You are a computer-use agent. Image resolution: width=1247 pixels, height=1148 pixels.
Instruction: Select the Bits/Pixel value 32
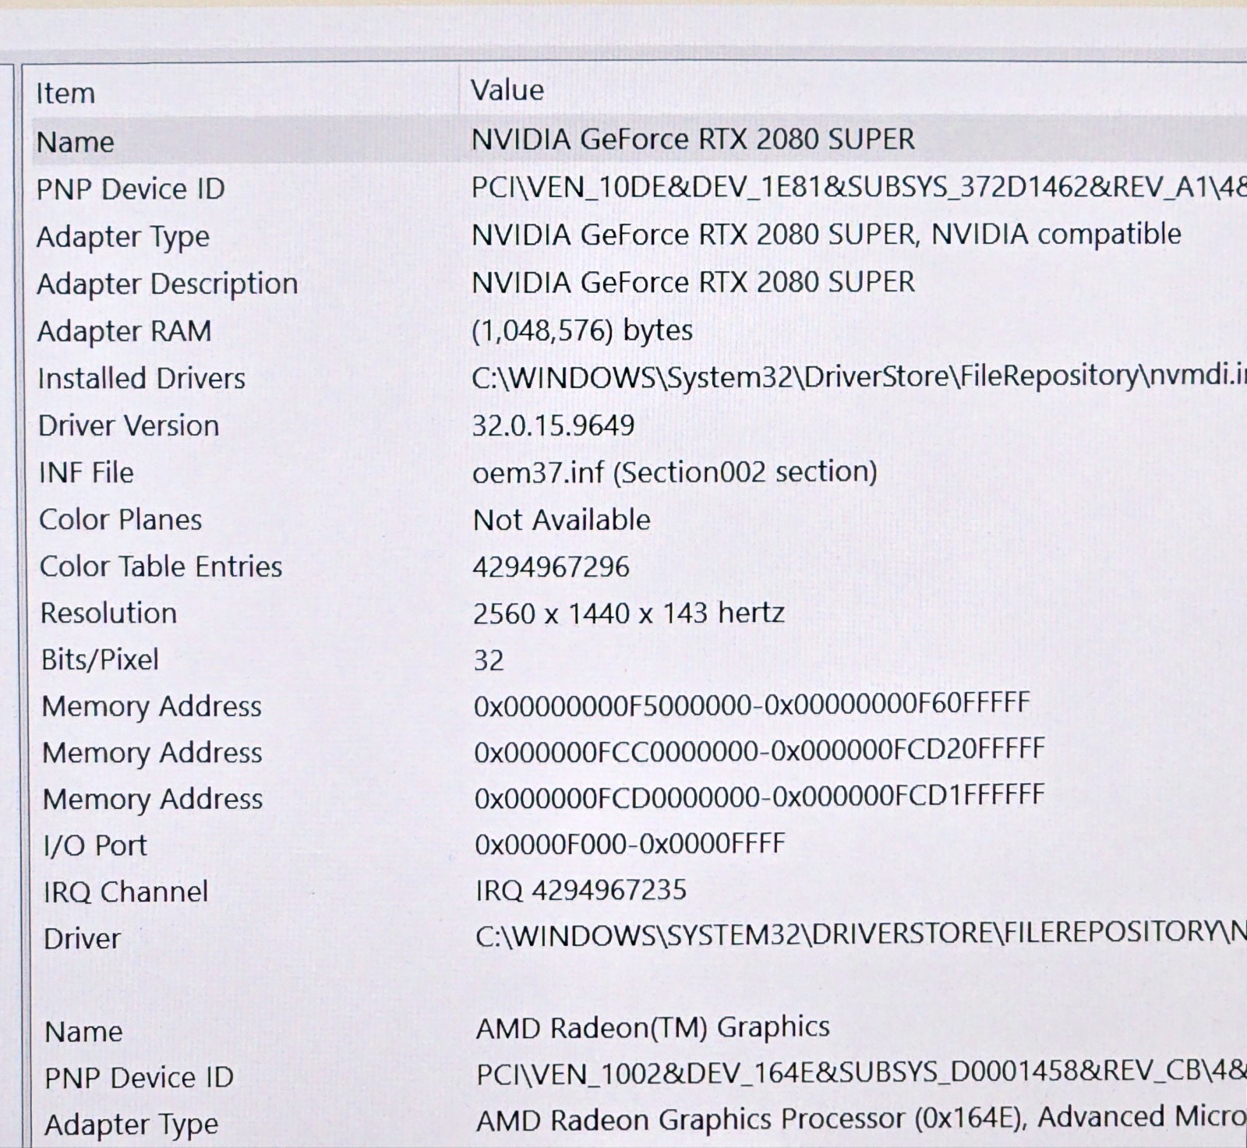(x=489, y=661)
